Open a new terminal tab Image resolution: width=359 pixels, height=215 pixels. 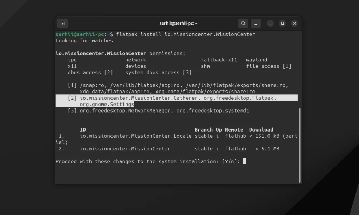(62, 23)
